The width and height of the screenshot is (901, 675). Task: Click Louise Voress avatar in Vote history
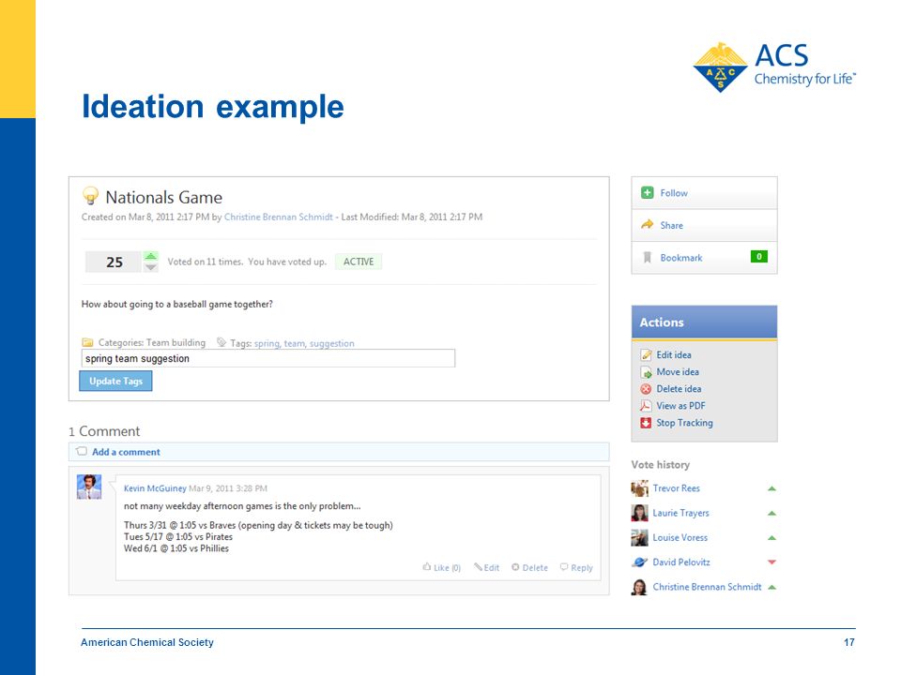(639, 538)
